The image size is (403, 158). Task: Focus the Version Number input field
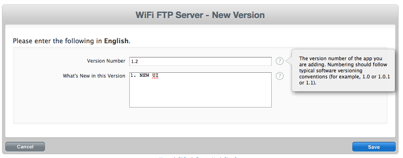pos(200,61)
